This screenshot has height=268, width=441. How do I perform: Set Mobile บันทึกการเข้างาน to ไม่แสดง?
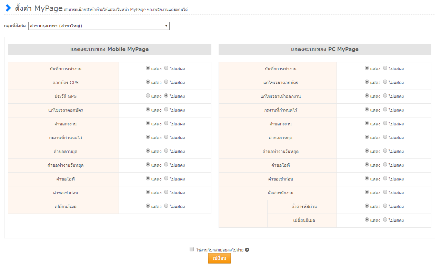166,68
